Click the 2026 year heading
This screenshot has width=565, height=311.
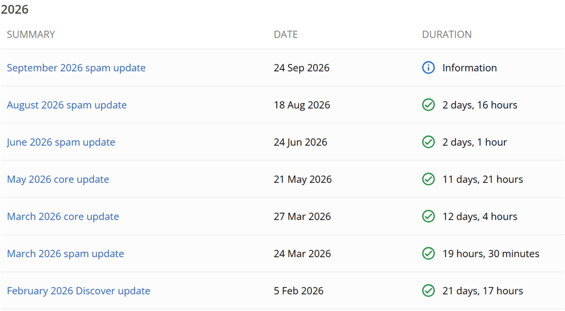[15, 9]
